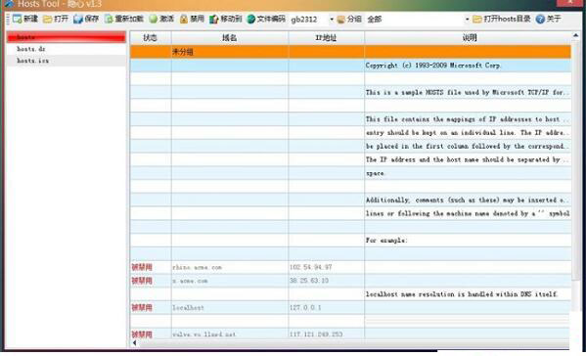Click the horizontal scrollbar left arrow
Screen dimensions: 586x356
[135, 342]
